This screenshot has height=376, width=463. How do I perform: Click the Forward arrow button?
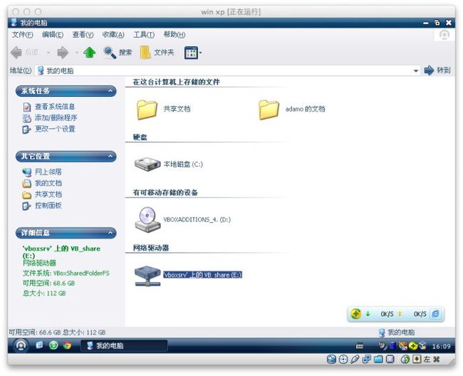pyautogui.click(x=63, y=53)
